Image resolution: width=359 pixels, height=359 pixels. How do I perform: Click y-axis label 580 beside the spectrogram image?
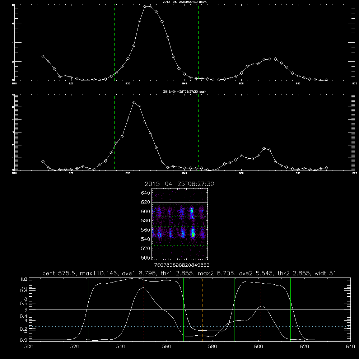point(146,221)
